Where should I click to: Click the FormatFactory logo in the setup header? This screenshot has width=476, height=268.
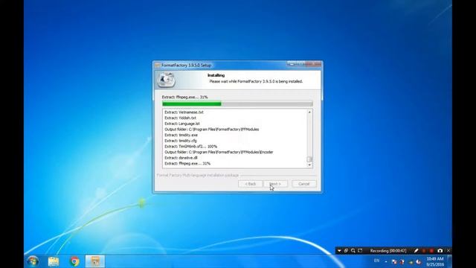(166, 80)
